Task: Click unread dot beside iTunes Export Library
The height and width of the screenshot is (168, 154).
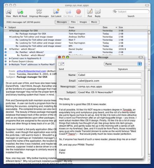Action: click(x=6, y=61)
